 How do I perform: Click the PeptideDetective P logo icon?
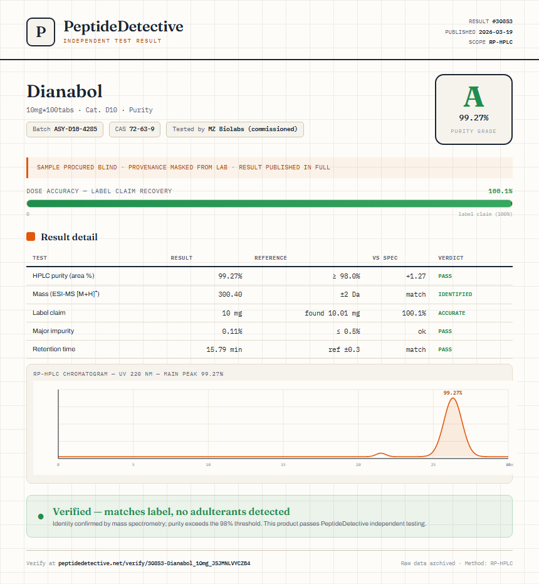pyautogui.click(x=41, y=32)
